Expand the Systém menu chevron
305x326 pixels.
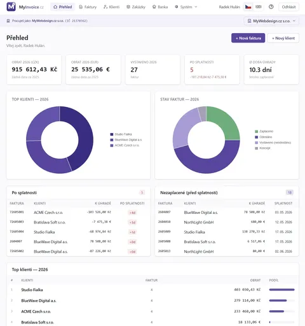coord(196,7)
